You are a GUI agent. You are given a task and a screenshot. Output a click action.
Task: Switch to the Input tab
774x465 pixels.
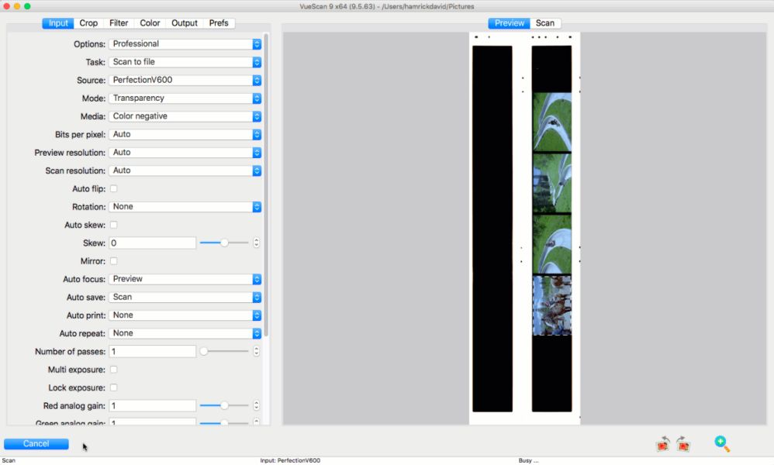[x=58, y=23]
